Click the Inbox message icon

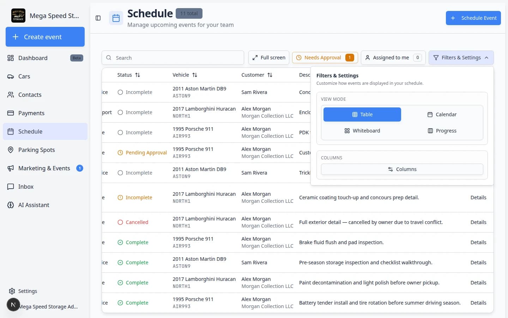[11, 187]
